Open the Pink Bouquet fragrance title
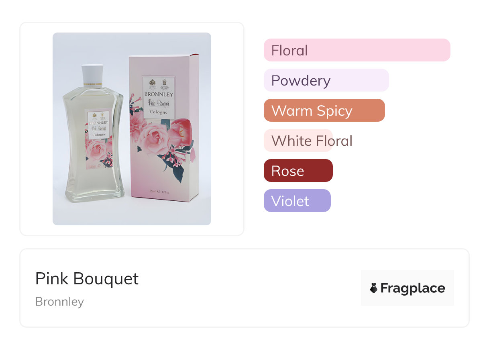The height and width of the screenshot is (347, 489). [87, 279]
